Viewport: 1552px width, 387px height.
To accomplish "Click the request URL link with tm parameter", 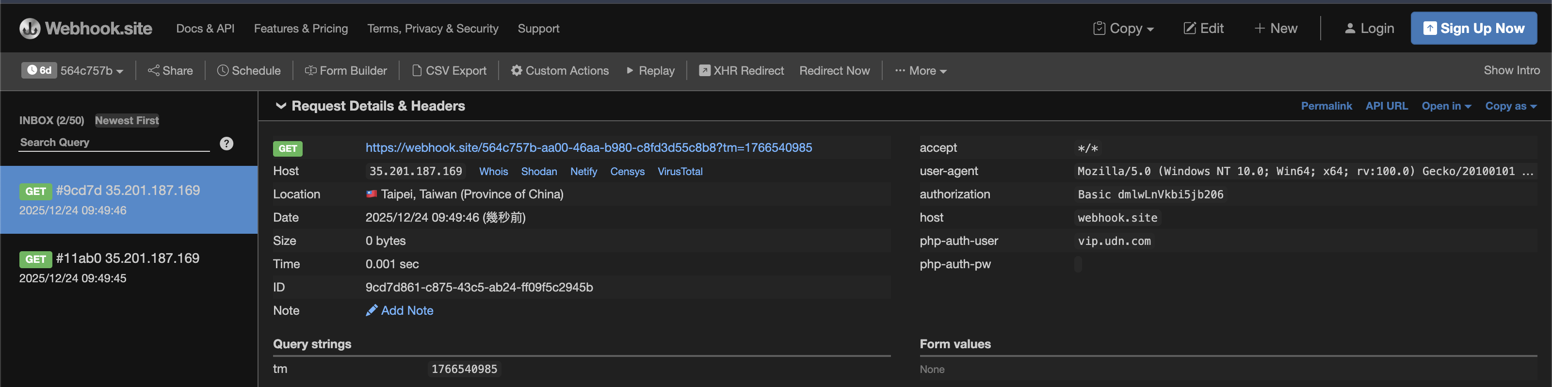I will (x=589, y=148).
